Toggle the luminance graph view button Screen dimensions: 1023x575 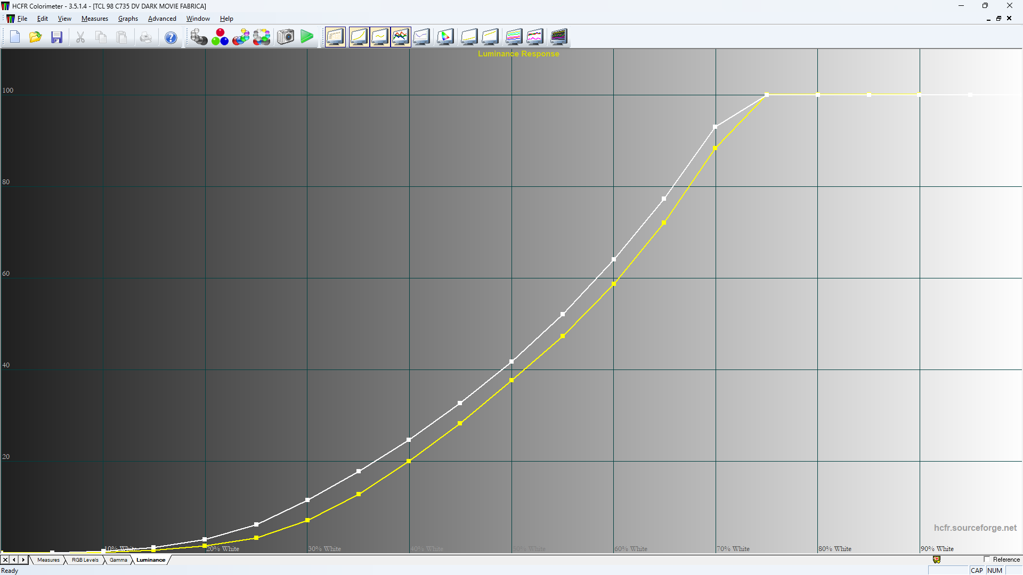(x=359, y=37)
